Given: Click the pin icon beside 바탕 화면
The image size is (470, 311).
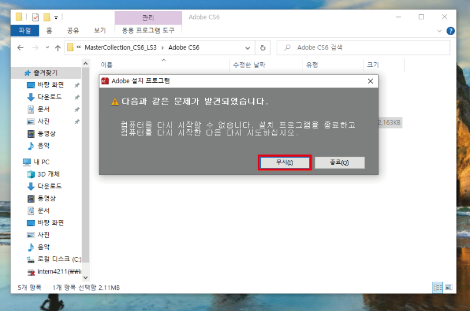Looking at the screenshot, I should (77, 85).
